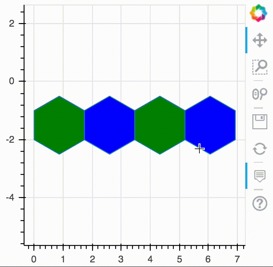Click the rightmost blue hexagon
This screenshot has height=267, width=273.
pyautogui.click(x=210, y=125)
